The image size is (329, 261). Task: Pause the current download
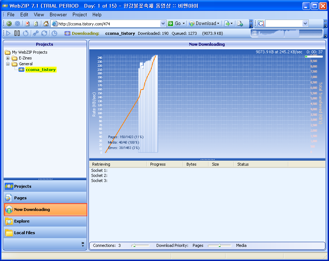17,33
